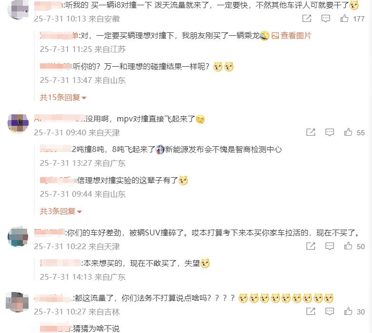Like the 法务 comment with 30 likes
372x333 pixels.
[348, 311]
